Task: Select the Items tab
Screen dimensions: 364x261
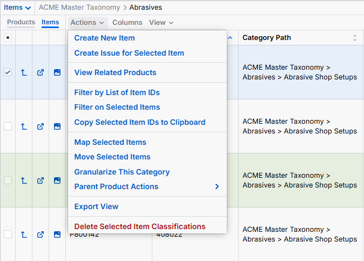Action: click(x=50, y=22)
